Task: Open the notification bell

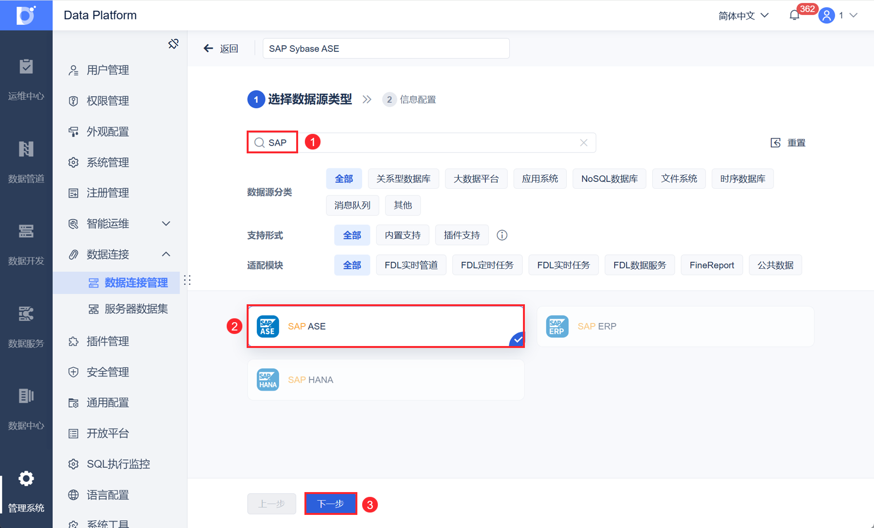Action: 794,16
